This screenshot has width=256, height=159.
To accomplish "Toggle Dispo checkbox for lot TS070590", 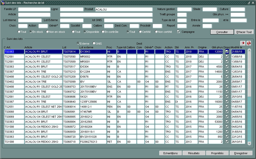I will pyautogui.click(x=227, y=57).
